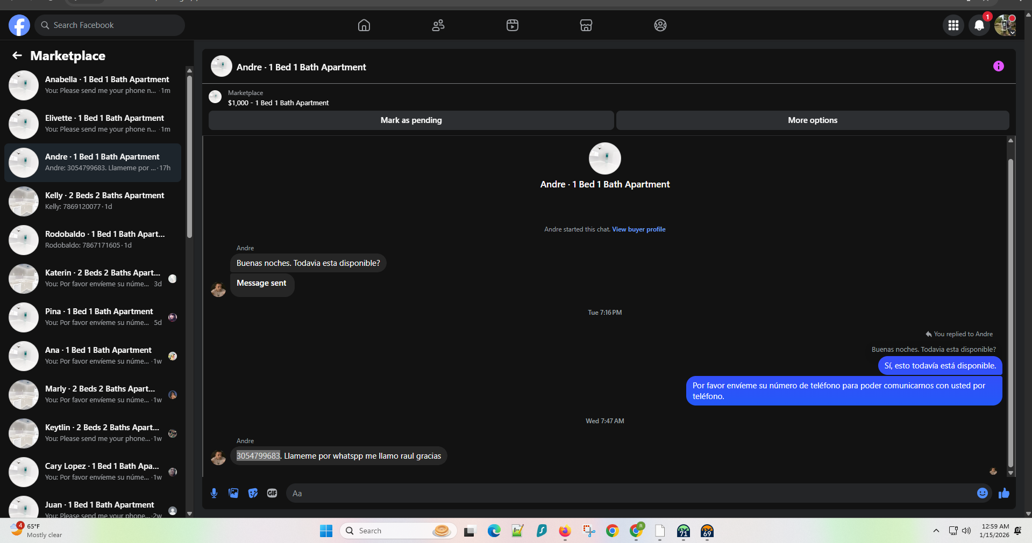Open Ana 1 Bed 1 Bath conversation
1032x543 pixels.
point(92,356)
